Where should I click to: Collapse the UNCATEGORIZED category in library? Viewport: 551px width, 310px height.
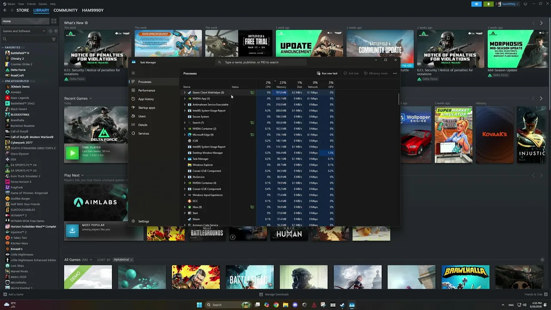pyautogui.click(x=3, y=81)
